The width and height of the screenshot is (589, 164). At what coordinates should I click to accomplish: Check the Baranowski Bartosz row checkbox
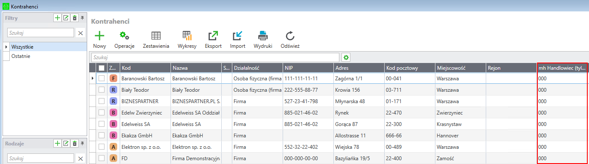[x=101, y=78]
